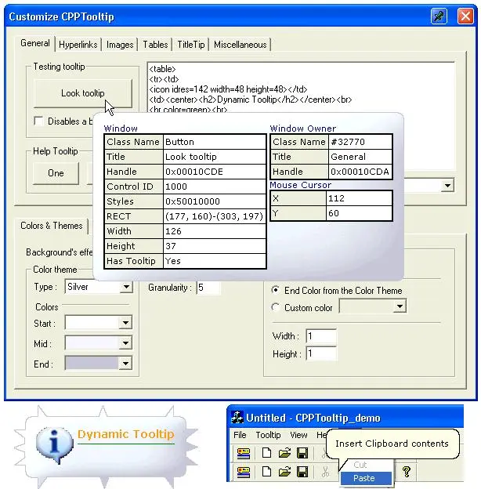Select the 'Custom color' radio button

click(x=275, y=307)
